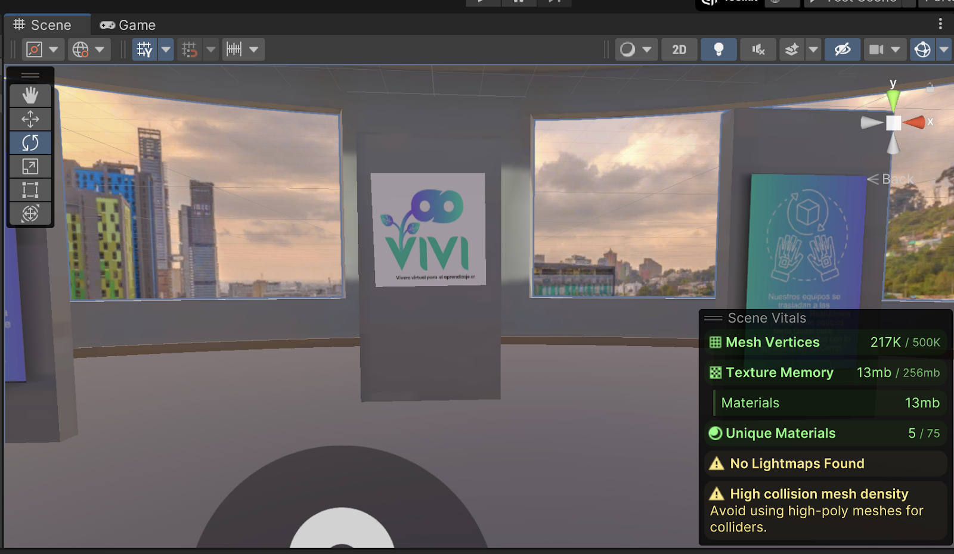Select the Rotate tool

(x=30, y=143)
